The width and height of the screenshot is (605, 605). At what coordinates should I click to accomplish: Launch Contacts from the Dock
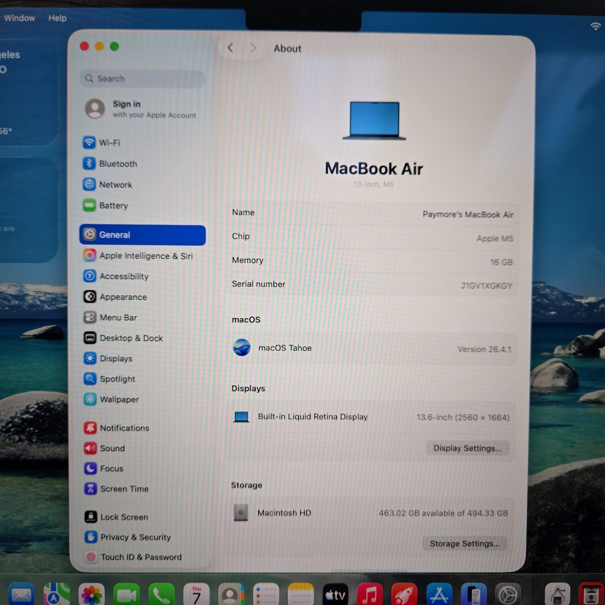click(x=231, y=594)
